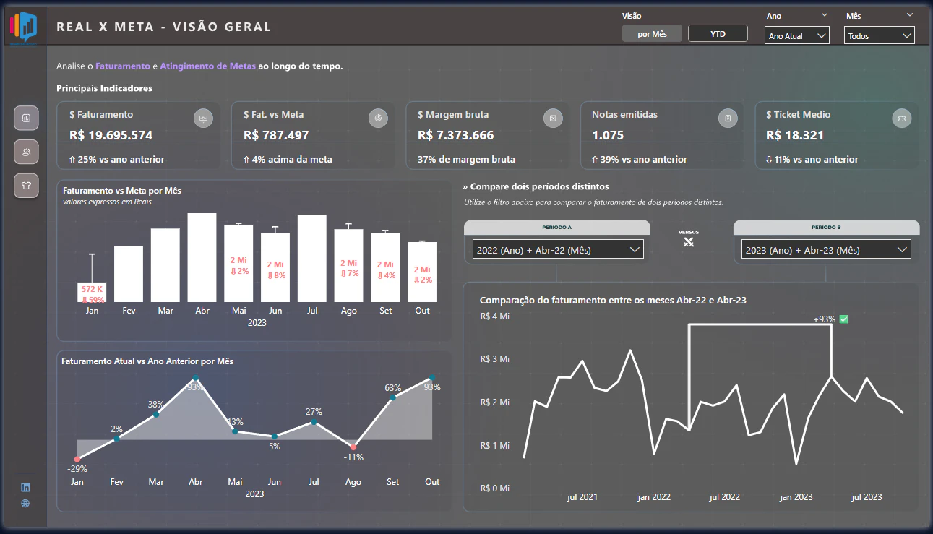Viewport: 933px width, 534px height.
Task: Click the R$ 787.497 value
Action: pyautogui.click(x=276, y=135)
